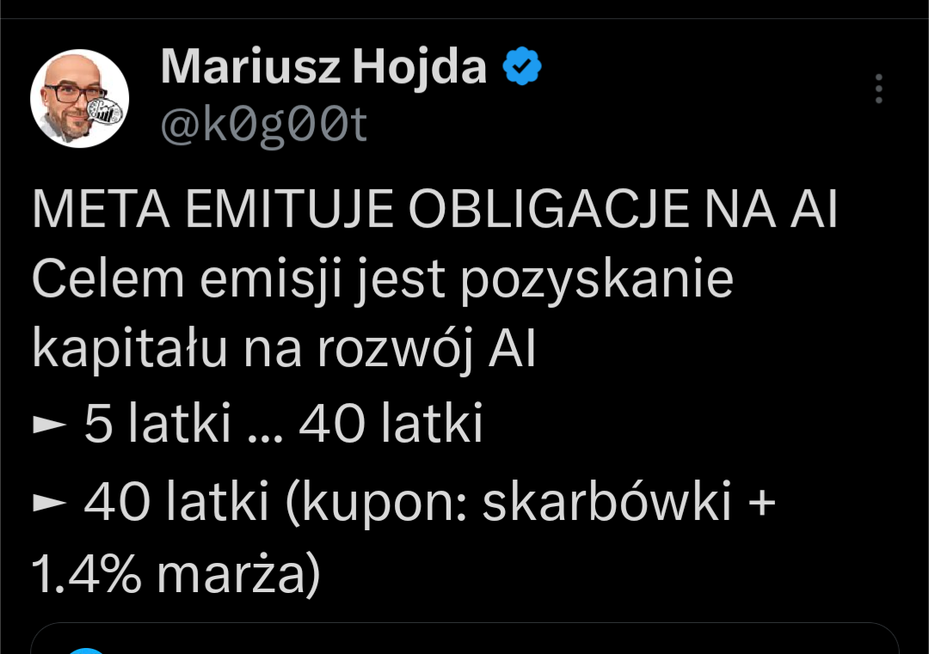The width and height of the screenshot is (929, 654).
Task: Tap the headline META EMITUJE OBLIGACJE NA AI
Action: pos(434,211)
